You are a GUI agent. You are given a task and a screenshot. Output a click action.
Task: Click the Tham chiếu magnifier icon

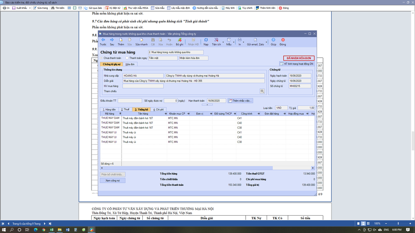262,91
